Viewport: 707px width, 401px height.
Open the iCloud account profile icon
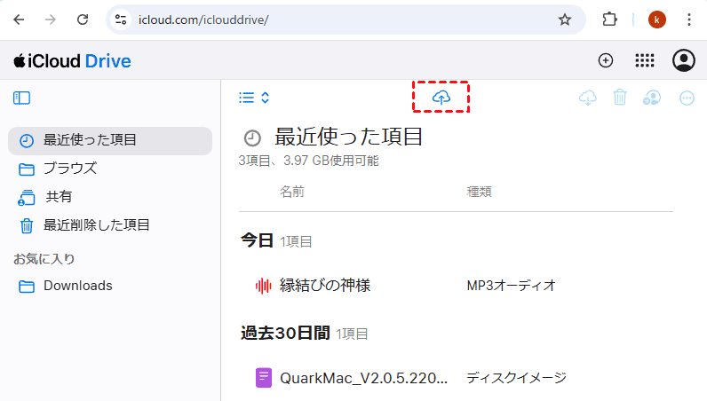[684, 60]
